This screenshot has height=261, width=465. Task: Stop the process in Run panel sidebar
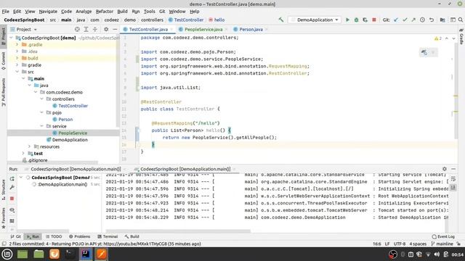(x=12, y=199)
